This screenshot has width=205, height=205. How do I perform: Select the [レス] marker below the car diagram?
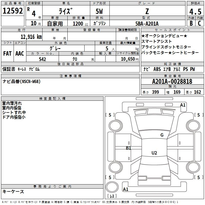click(x=112, y=196)
